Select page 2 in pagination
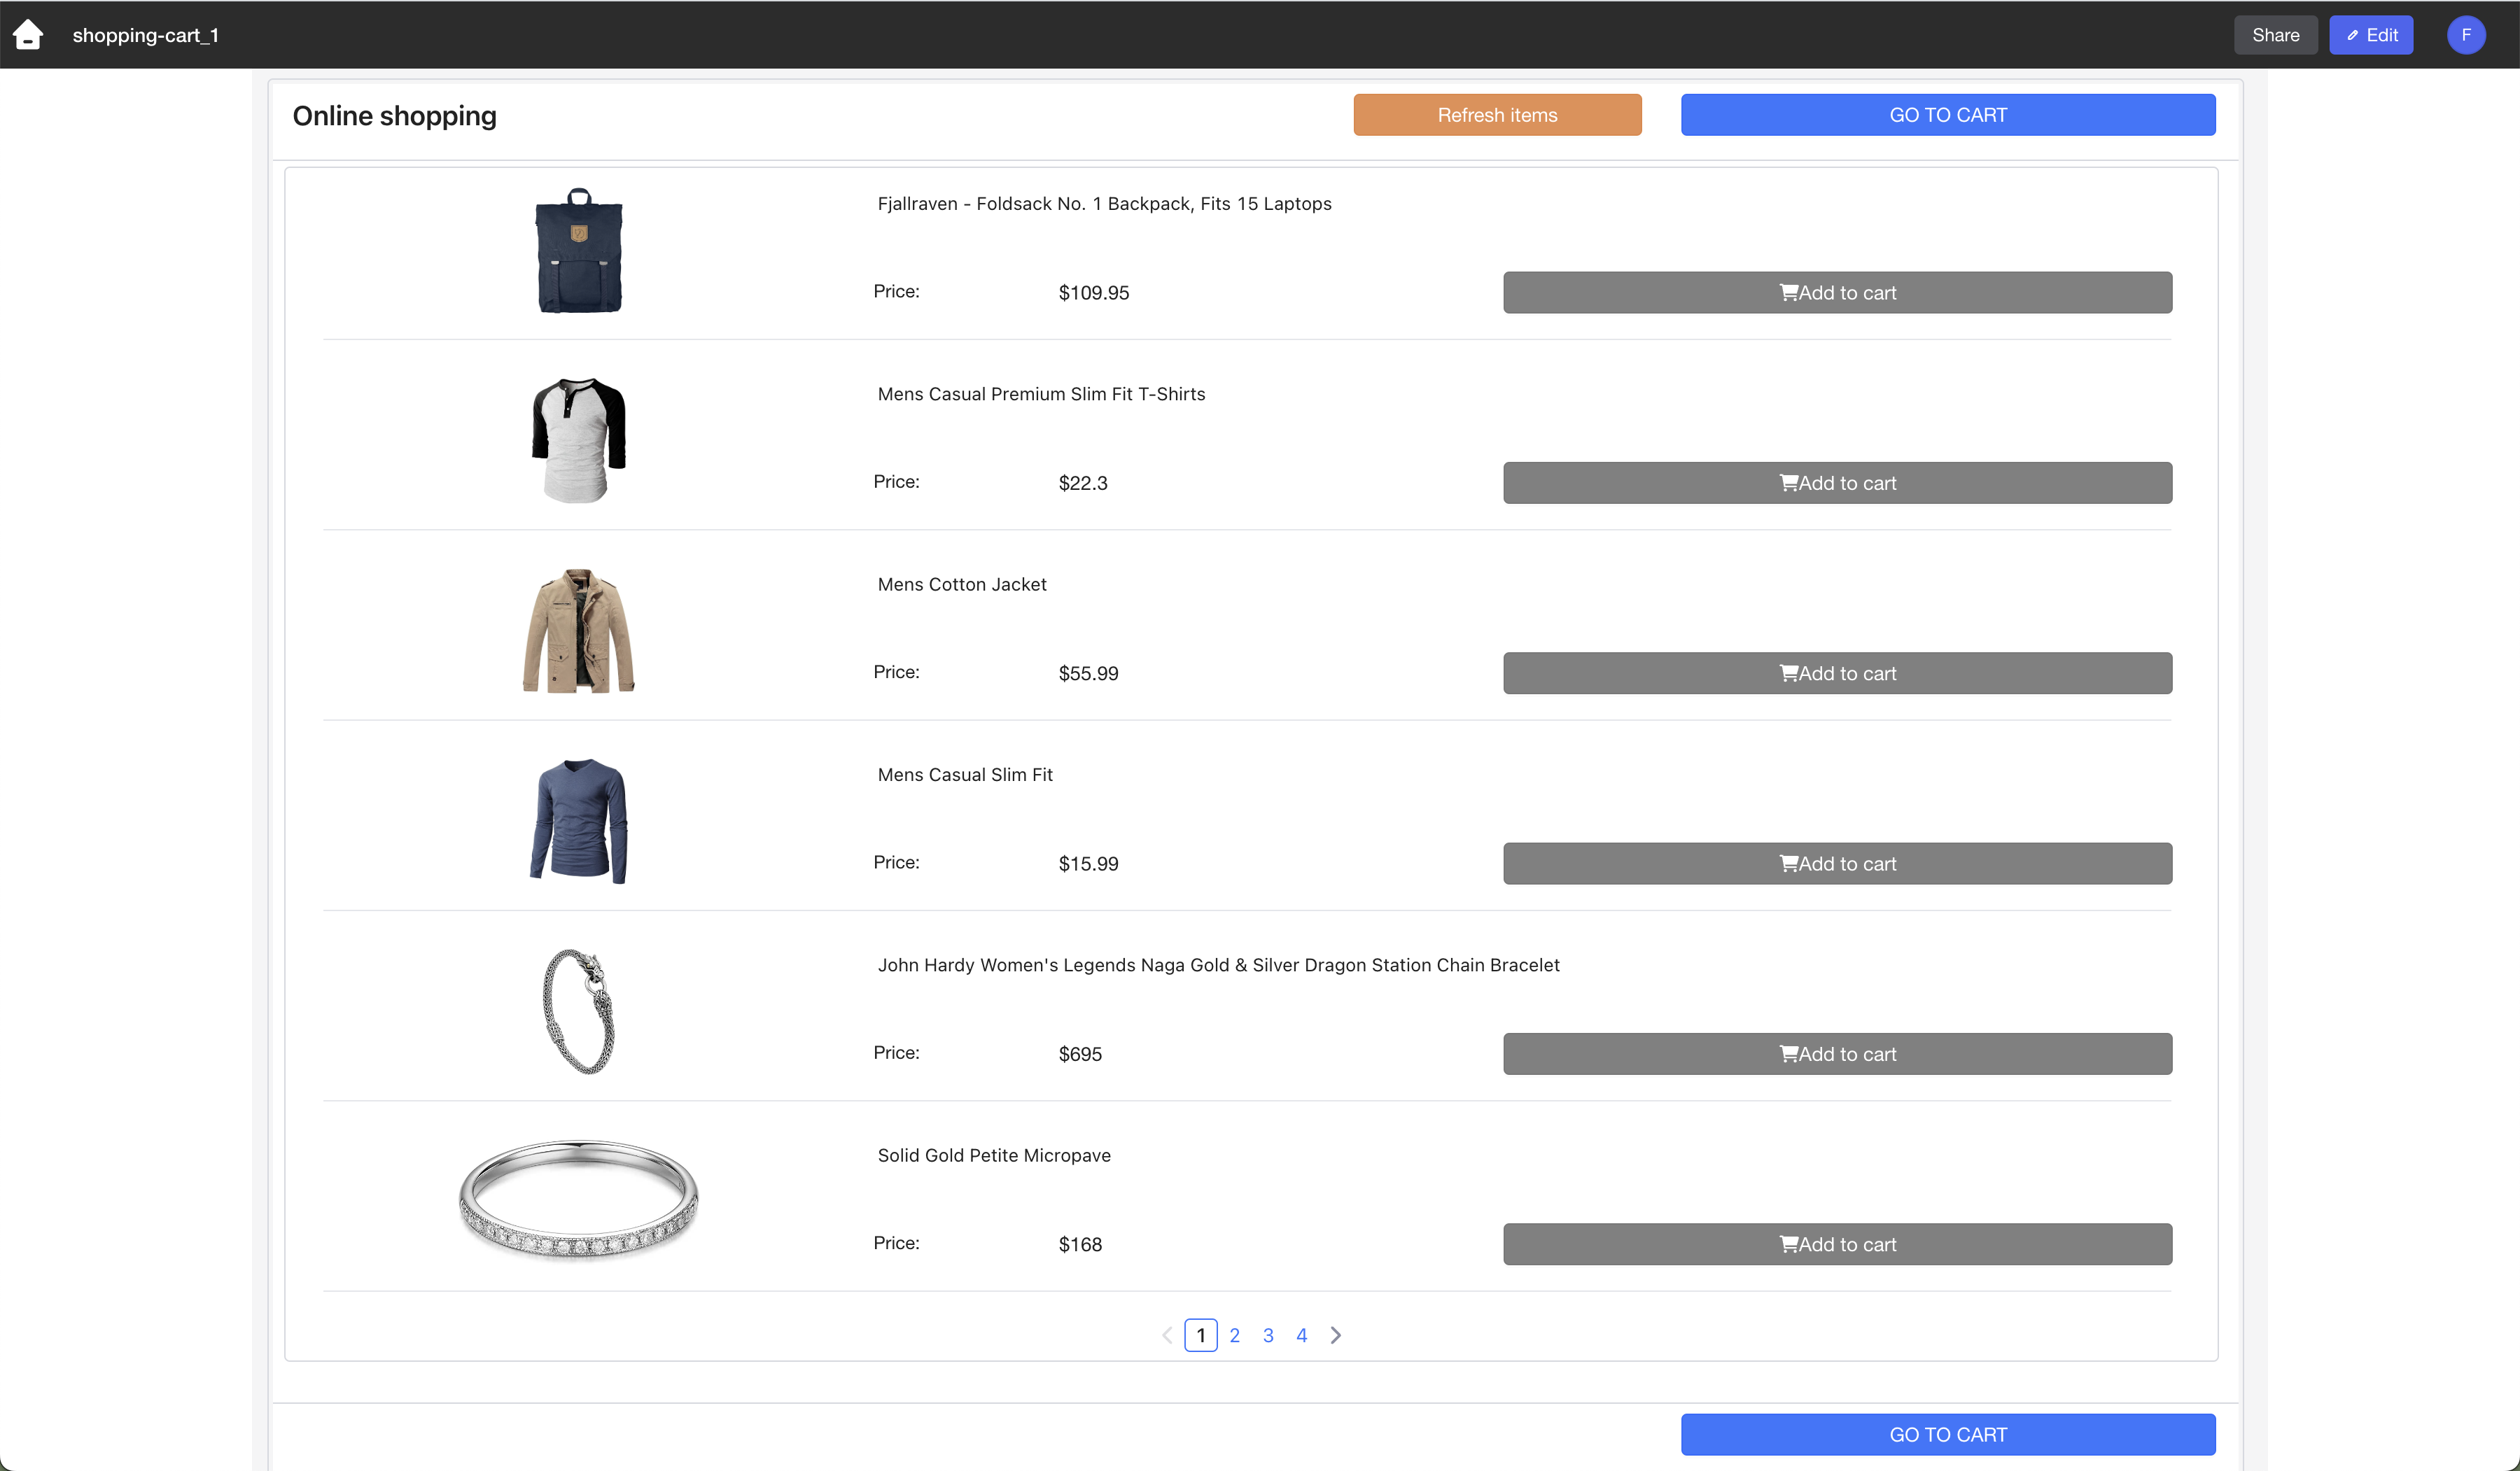The height and width of the screenshot is (1471, 2520). [x=1235, y=1335]
